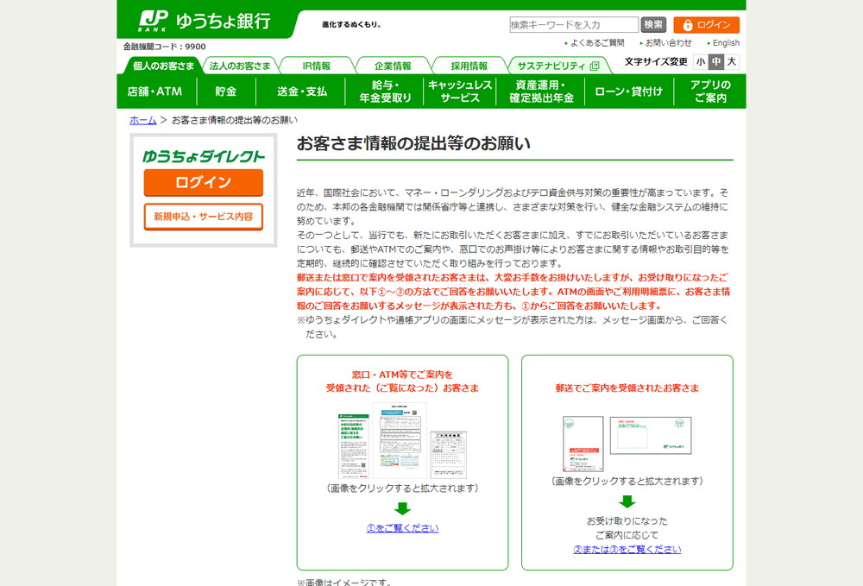This screenshot has height=586, width=863.
Task: Open the 給与・年金受取り menu
Action: [385, 91]
